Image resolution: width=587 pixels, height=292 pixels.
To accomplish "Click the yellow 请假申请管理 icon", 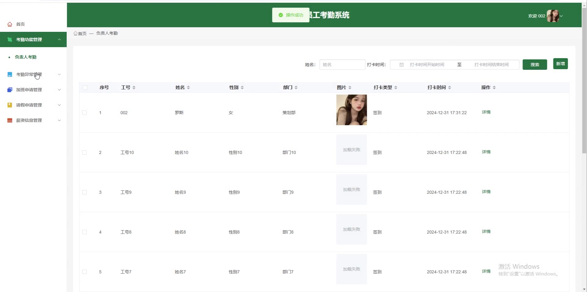I will coord(10,105).
